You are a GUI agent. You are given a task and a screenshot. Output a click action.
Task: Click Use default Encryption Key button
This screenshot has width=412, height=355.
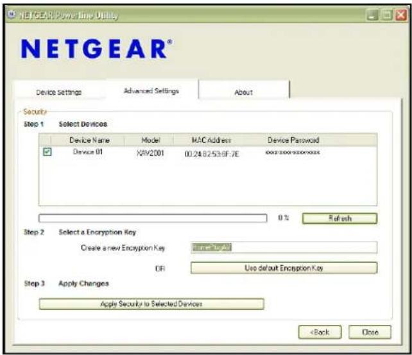click(x=284, y=268)
